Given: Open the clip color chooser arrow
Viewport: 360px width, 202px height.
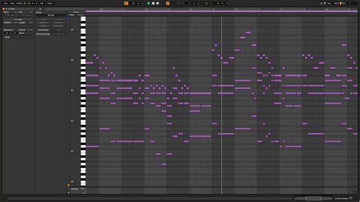Looking at the screenshot, I should click(6, 9).
